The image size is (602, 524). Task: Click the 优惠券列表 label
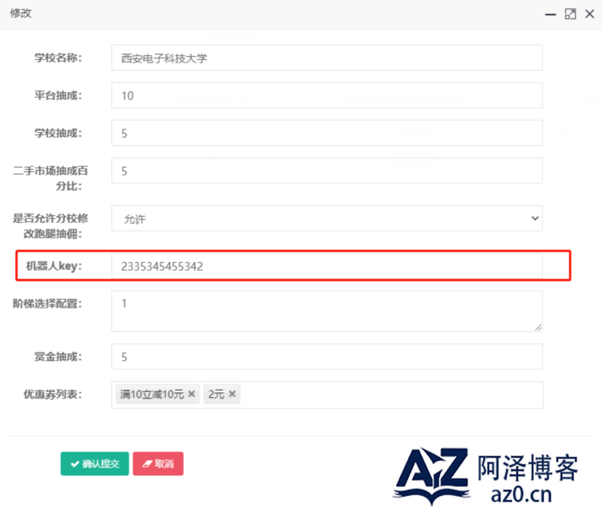52,394
